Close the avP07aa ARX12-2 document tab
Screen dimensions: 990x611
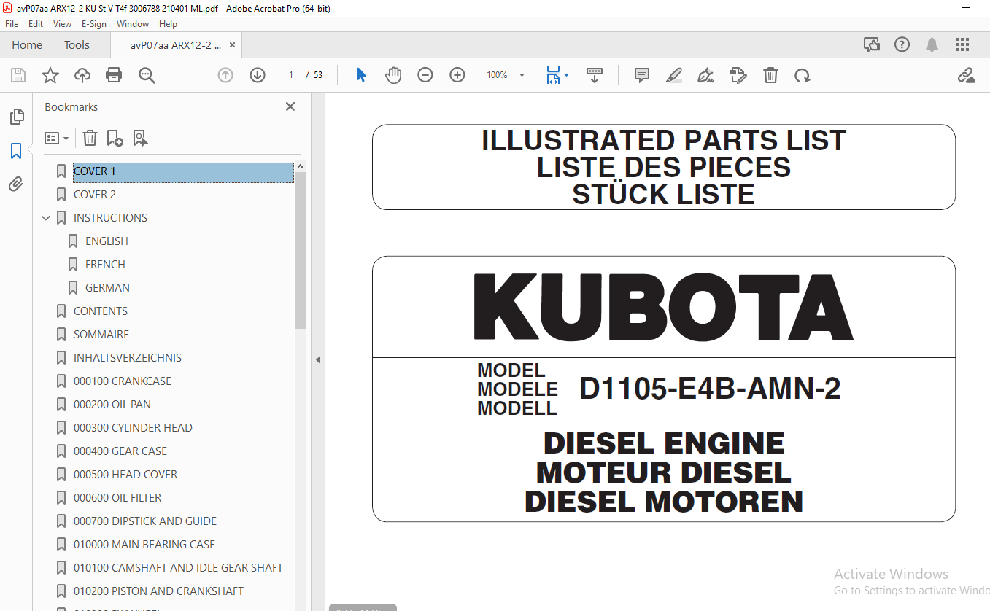(x=233, y=44)
